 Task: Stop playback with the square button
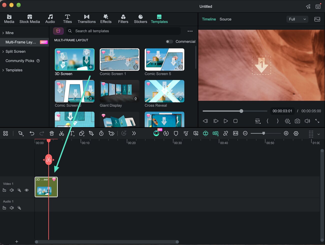click(x=235, y=121)
